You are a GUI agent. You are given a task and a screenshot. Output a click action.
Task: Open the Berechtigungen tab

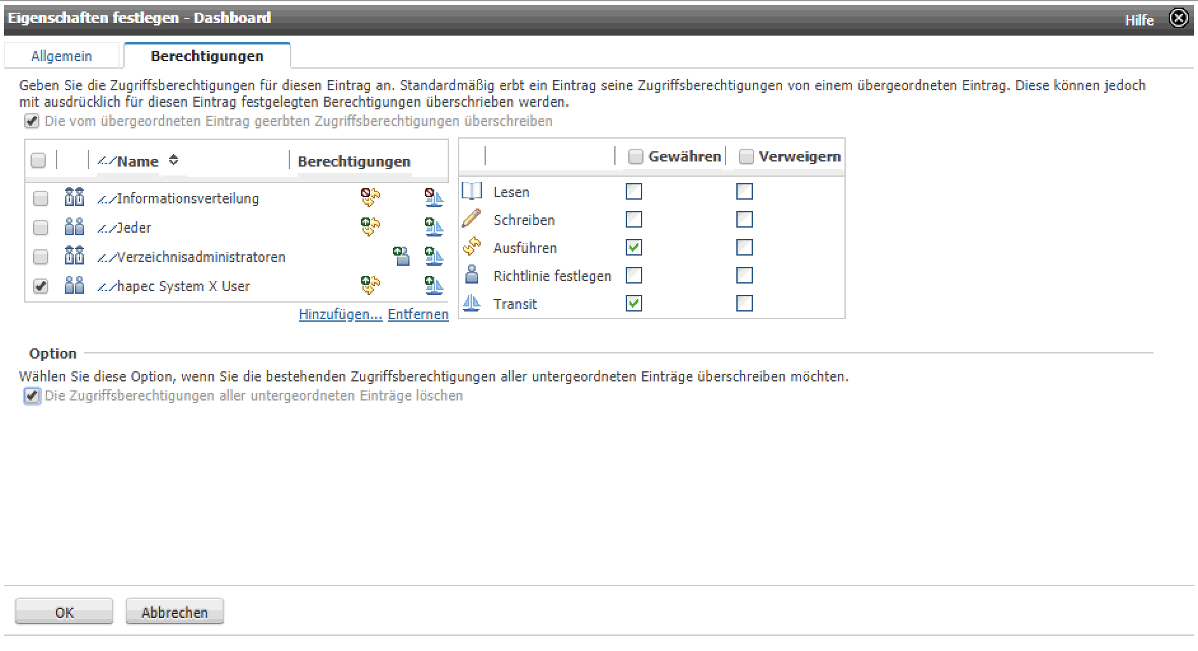click(x=207, y=56)
